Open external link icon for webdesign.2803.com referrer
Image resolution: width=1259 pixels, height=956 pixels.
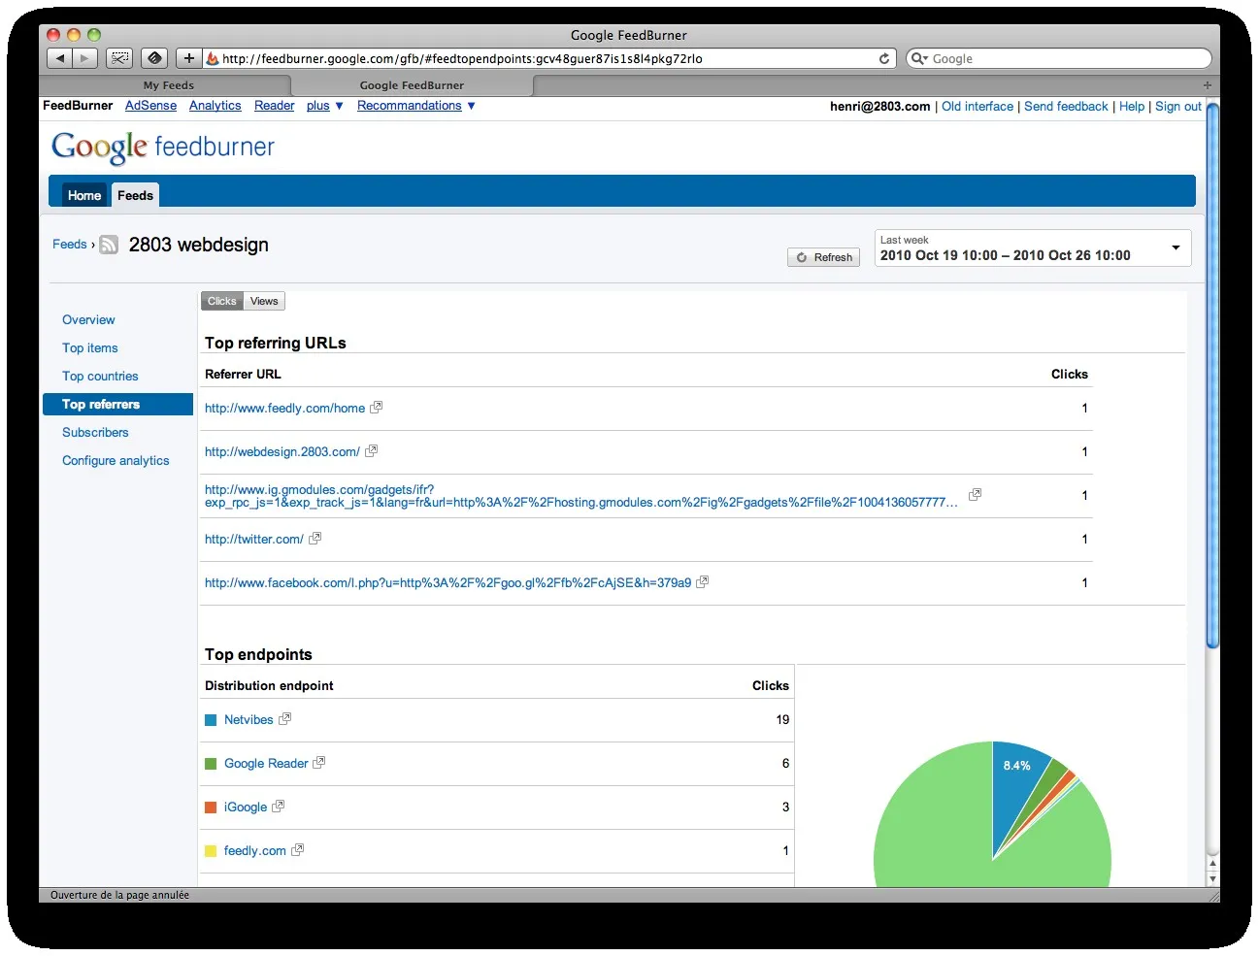coord(371,451)
